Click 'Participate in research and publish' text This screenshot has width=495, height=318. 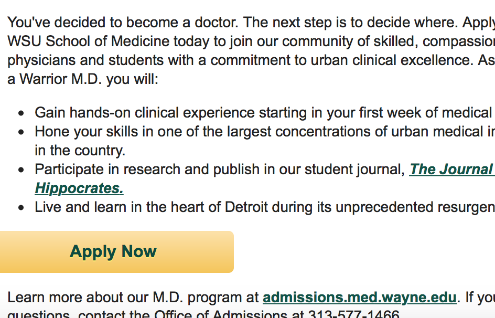(147, 169)
